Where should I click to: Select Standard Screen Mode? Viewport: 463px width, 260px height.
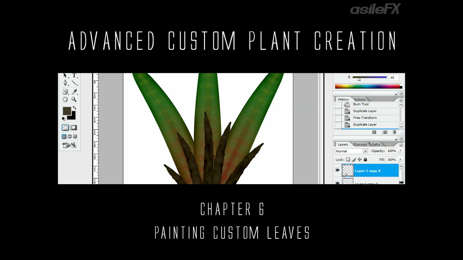coord(64,136)
